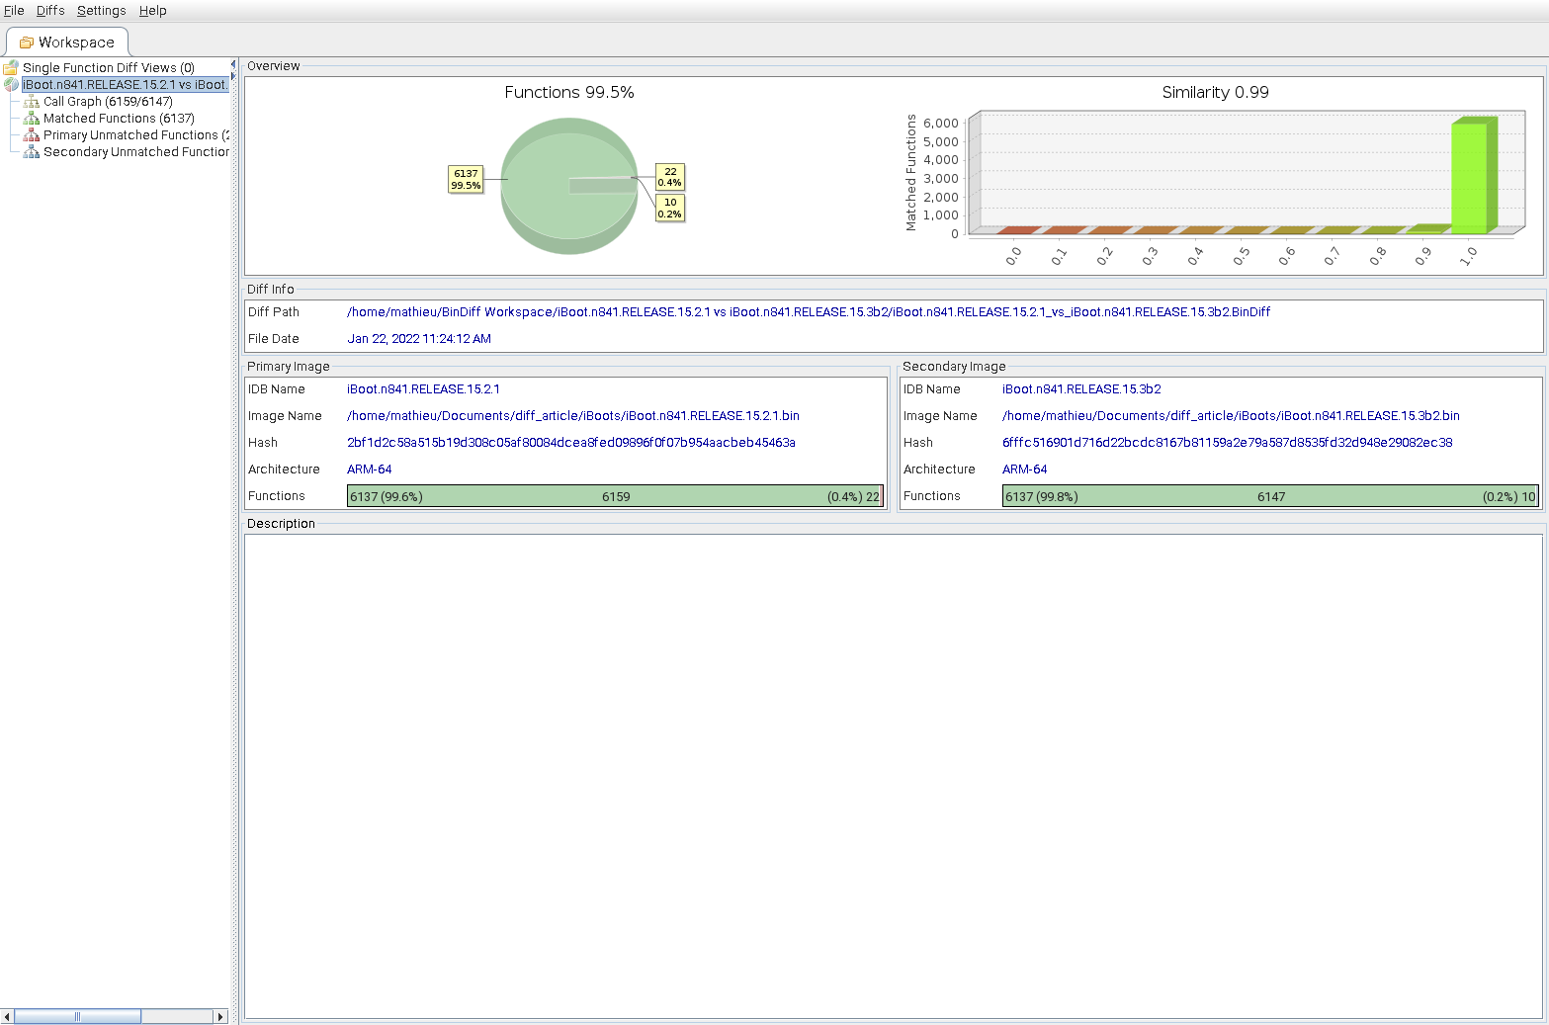The width and height of the screenshot is (1549, 1025).
Task: Click the Diff Path file location text
Action: (808, 312)
